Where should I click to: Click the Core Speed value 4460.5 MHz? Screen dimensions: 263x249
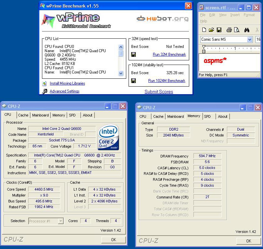click(x=44, y=189)
